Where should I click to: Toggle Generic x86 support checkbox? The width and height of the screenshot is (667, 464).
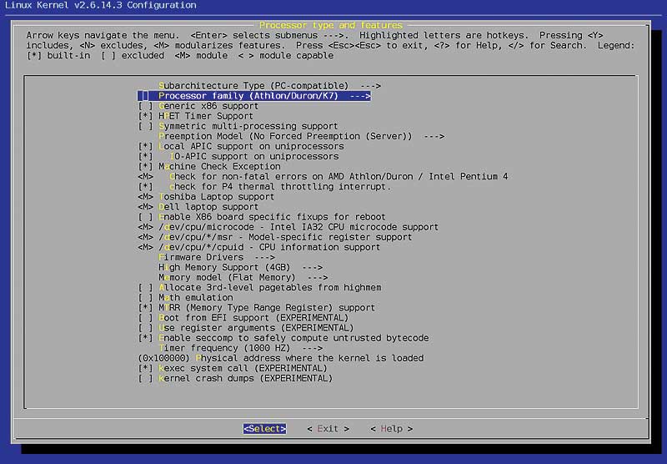click(x=198, y=106)
